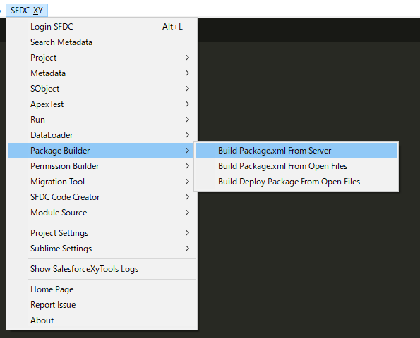Viewport: 420px width, 338px height.
Task: Expand the ApexTest submenu
Action: click(102, 104)
